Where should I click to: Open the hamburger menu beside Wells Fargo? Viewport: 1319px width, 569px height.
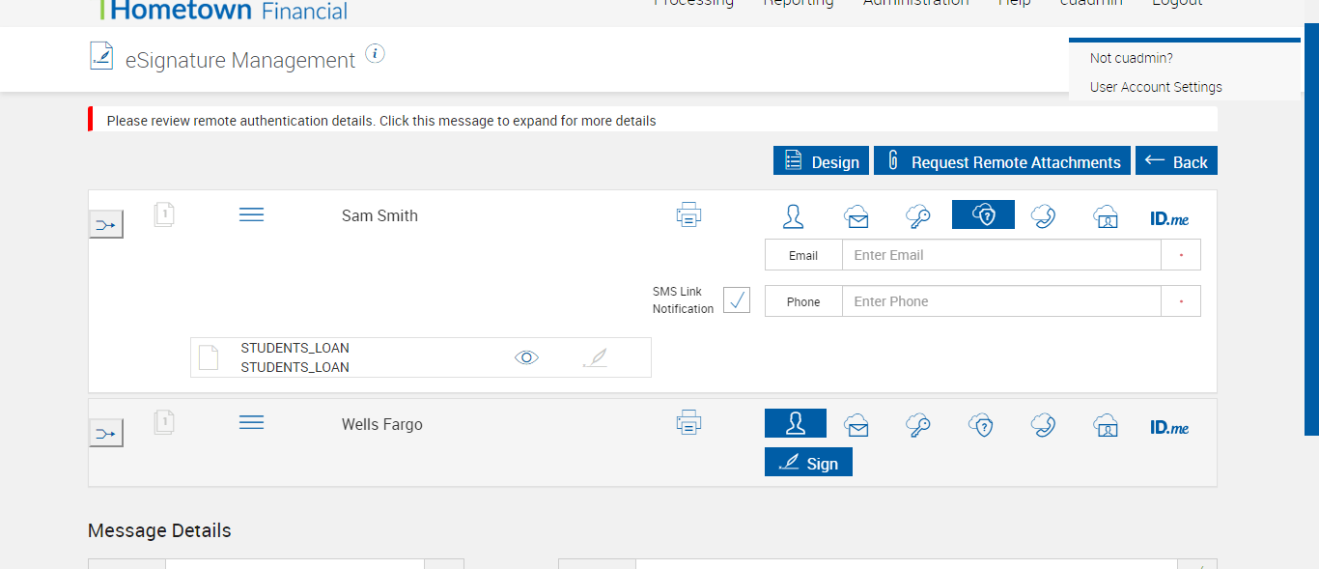click(251, 422)
